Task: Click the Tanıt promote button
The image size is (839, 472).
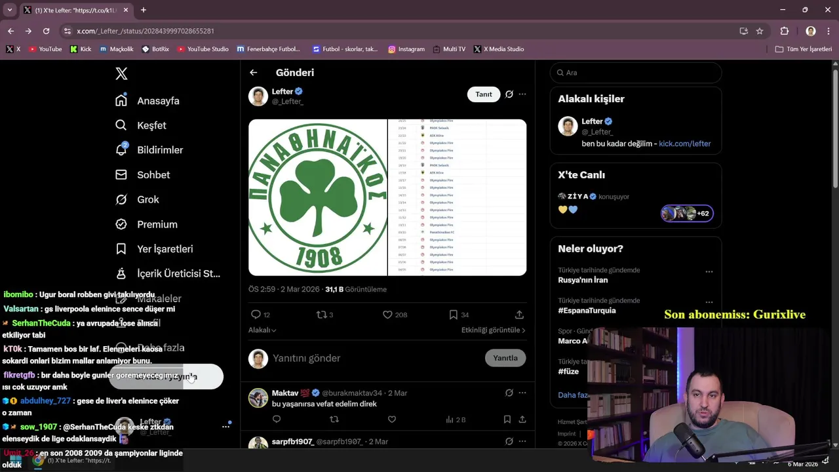Action: (484, 94)
